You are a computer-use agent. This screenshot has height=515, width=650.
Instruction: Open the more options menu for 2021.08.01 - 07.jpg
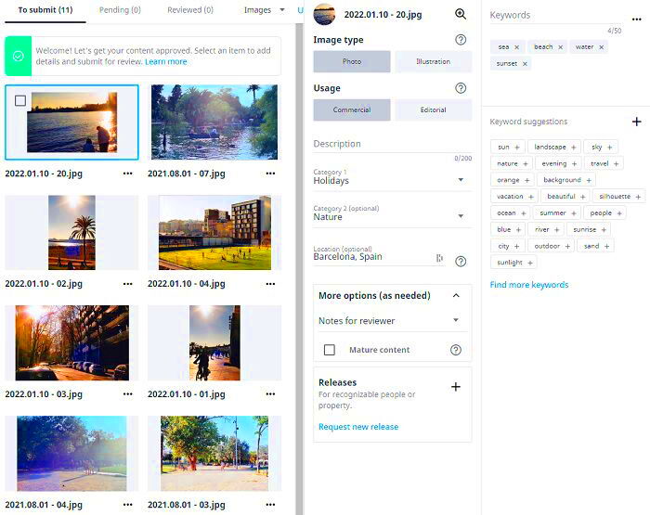coord(270,174)
